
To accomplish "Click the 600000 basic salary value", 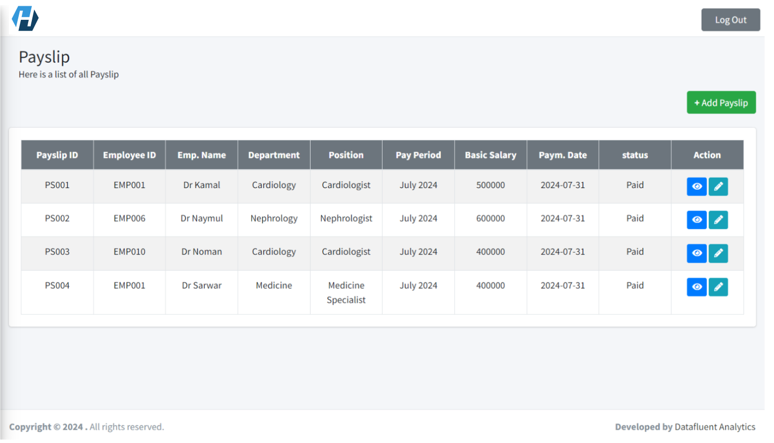I will tap(490, 218).
